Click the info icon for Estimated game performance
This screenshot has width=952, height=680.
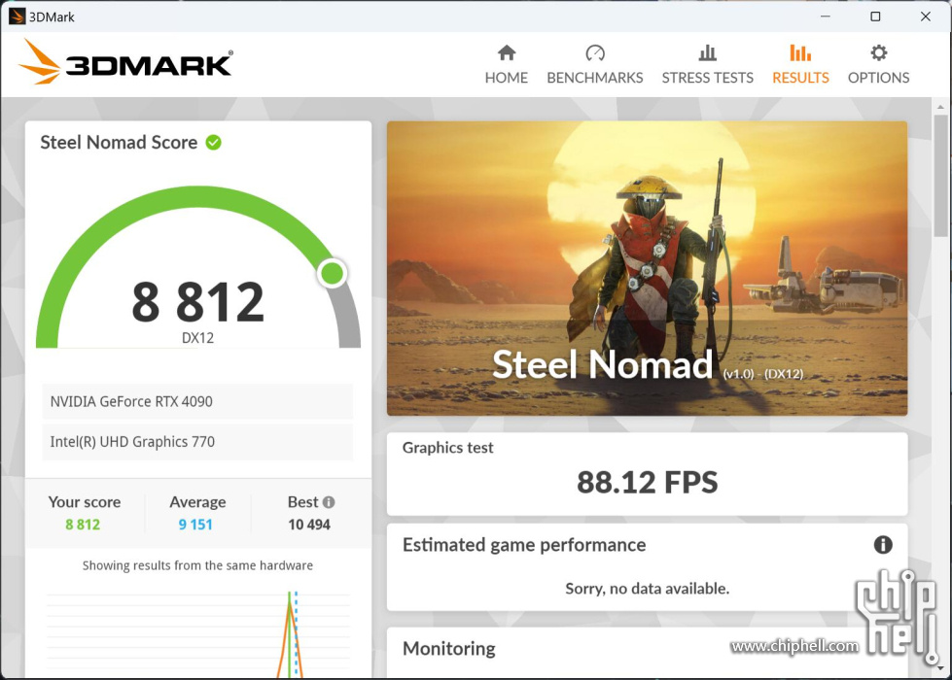coord(883,545)
